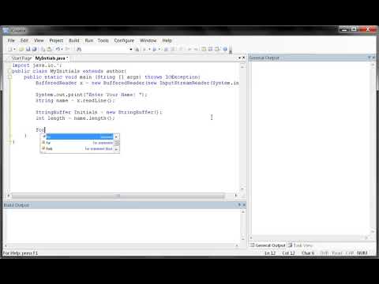This screenshot has width=379, height=284.
Task: Click the Run project toolbar icon
Action: point(155,49)
